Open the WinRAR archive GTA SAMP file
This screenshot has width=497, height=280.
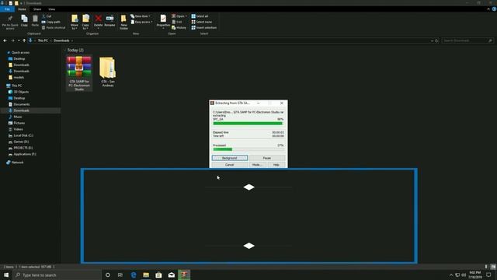click(x=79, y=74)
